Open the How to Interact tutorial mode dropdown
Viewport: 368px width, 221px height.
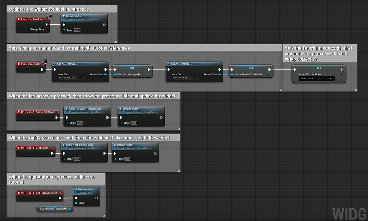[317, 78]
